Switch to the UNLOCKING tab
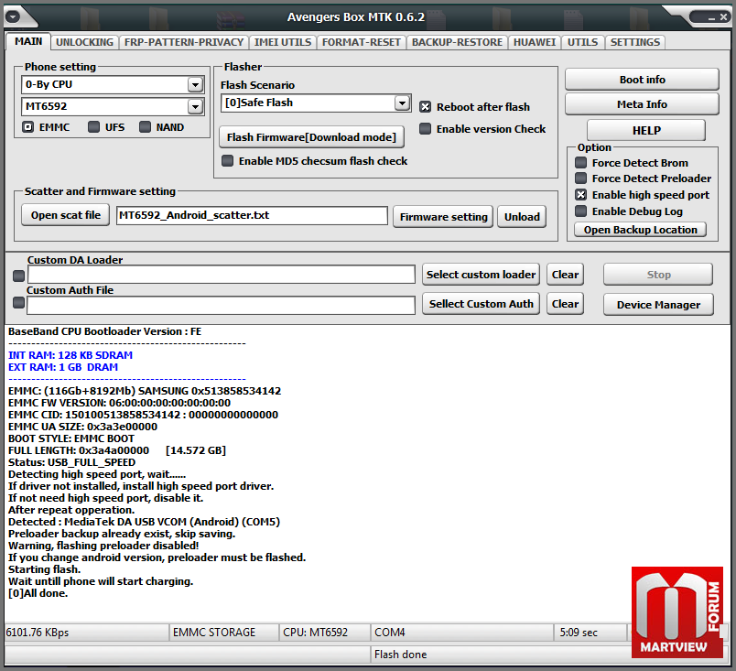Screen dimensions: 736x671 point(84,42)
